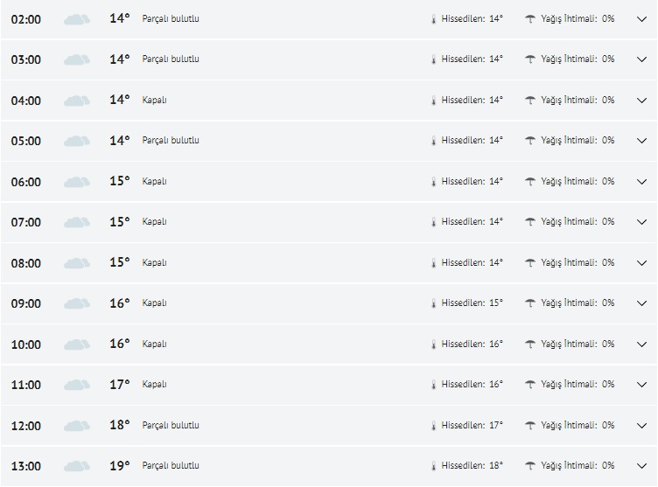Image resolution: width=658 pixels, height=487 pixels.
Task: Click the thermometer icon for 04:00
Action: 432,101
